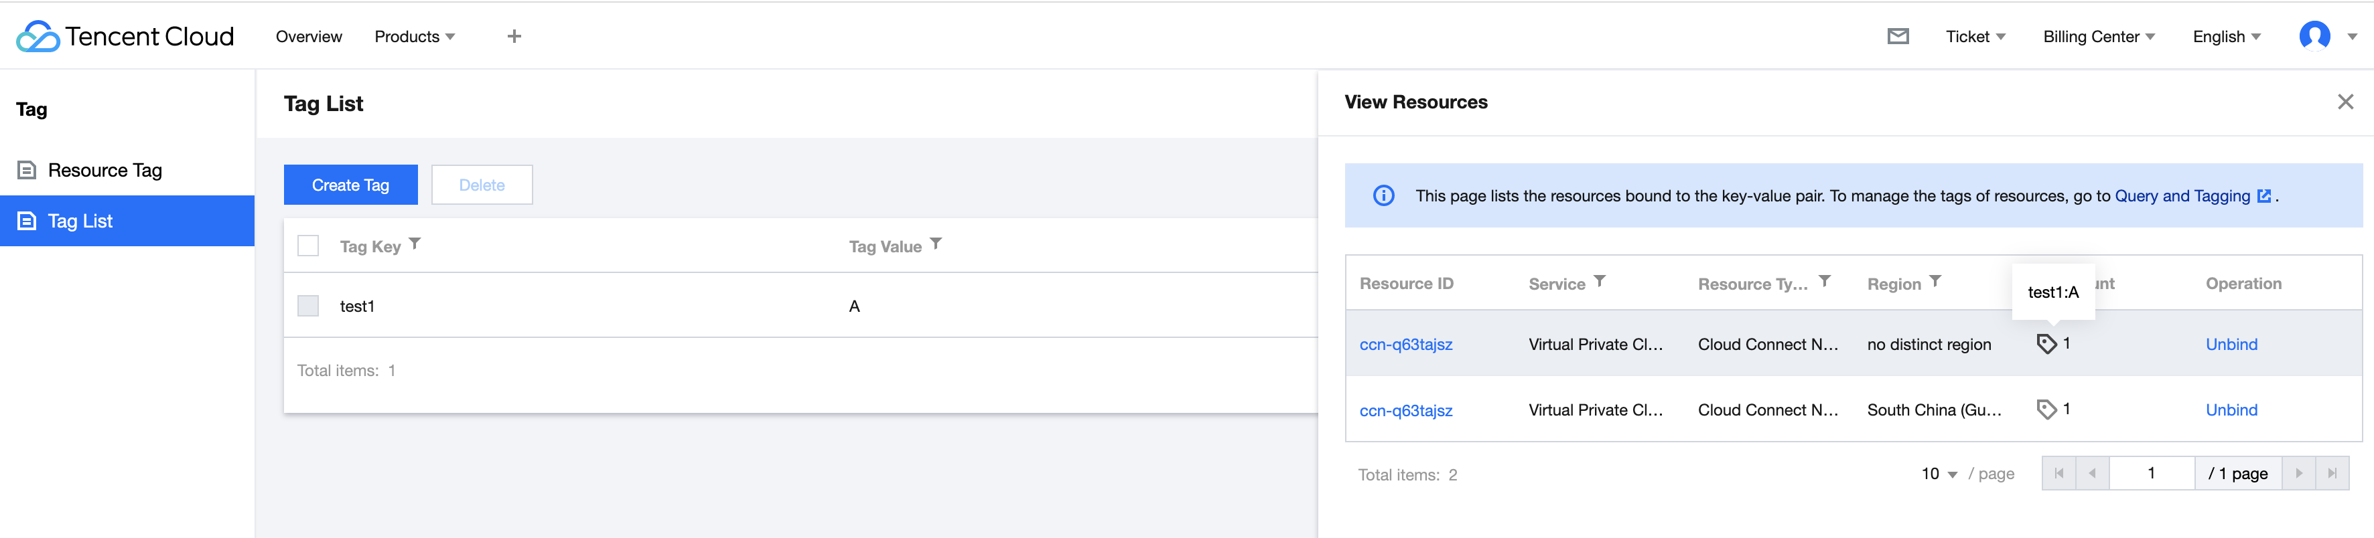
Task: Click the page number input field
Action: point(2151,474)
